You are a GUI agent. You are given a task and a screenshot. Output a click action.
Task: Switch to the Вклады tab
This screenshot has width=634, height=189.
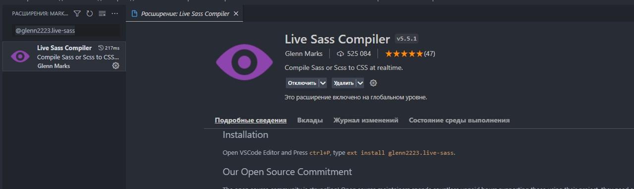click(x=310, y=120)
